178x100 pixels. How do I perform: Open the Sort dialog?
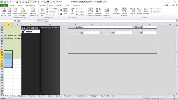(x=65, y=11)
